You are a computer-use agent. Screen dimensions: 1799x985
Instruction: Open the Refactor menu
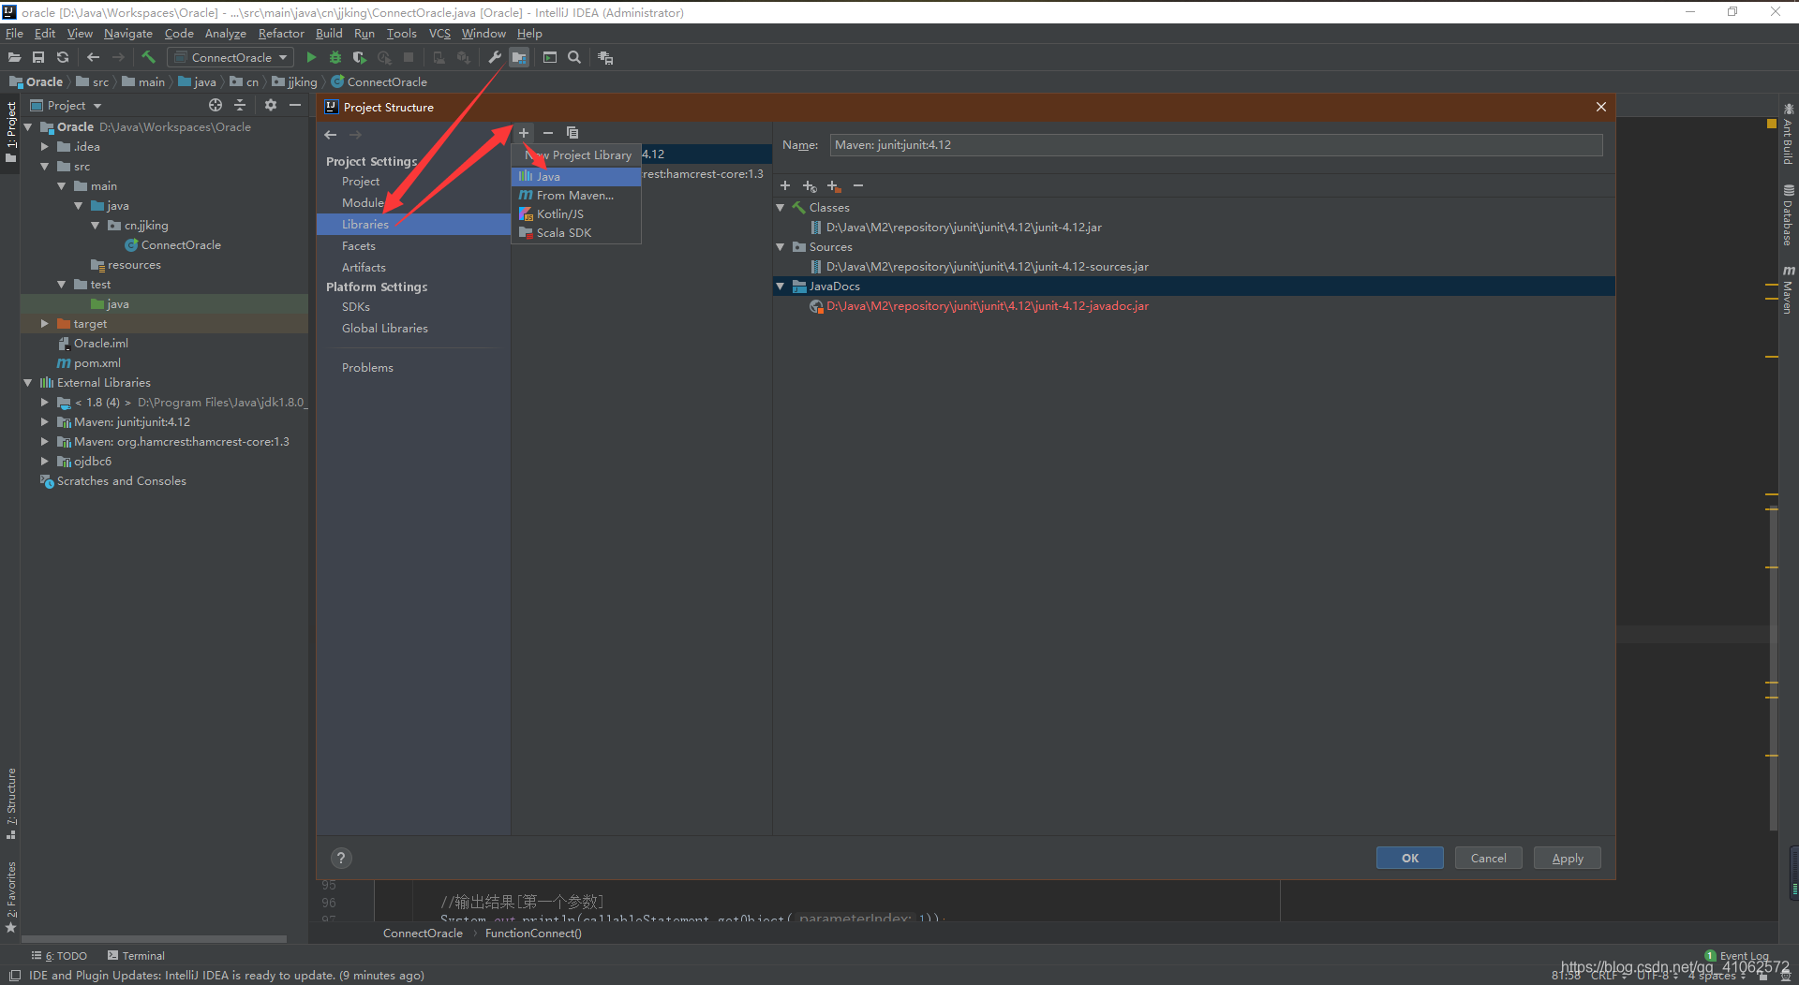coord(281,33)
